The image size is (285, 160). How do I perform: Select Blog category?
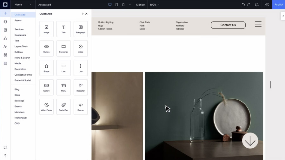(17, 89)
